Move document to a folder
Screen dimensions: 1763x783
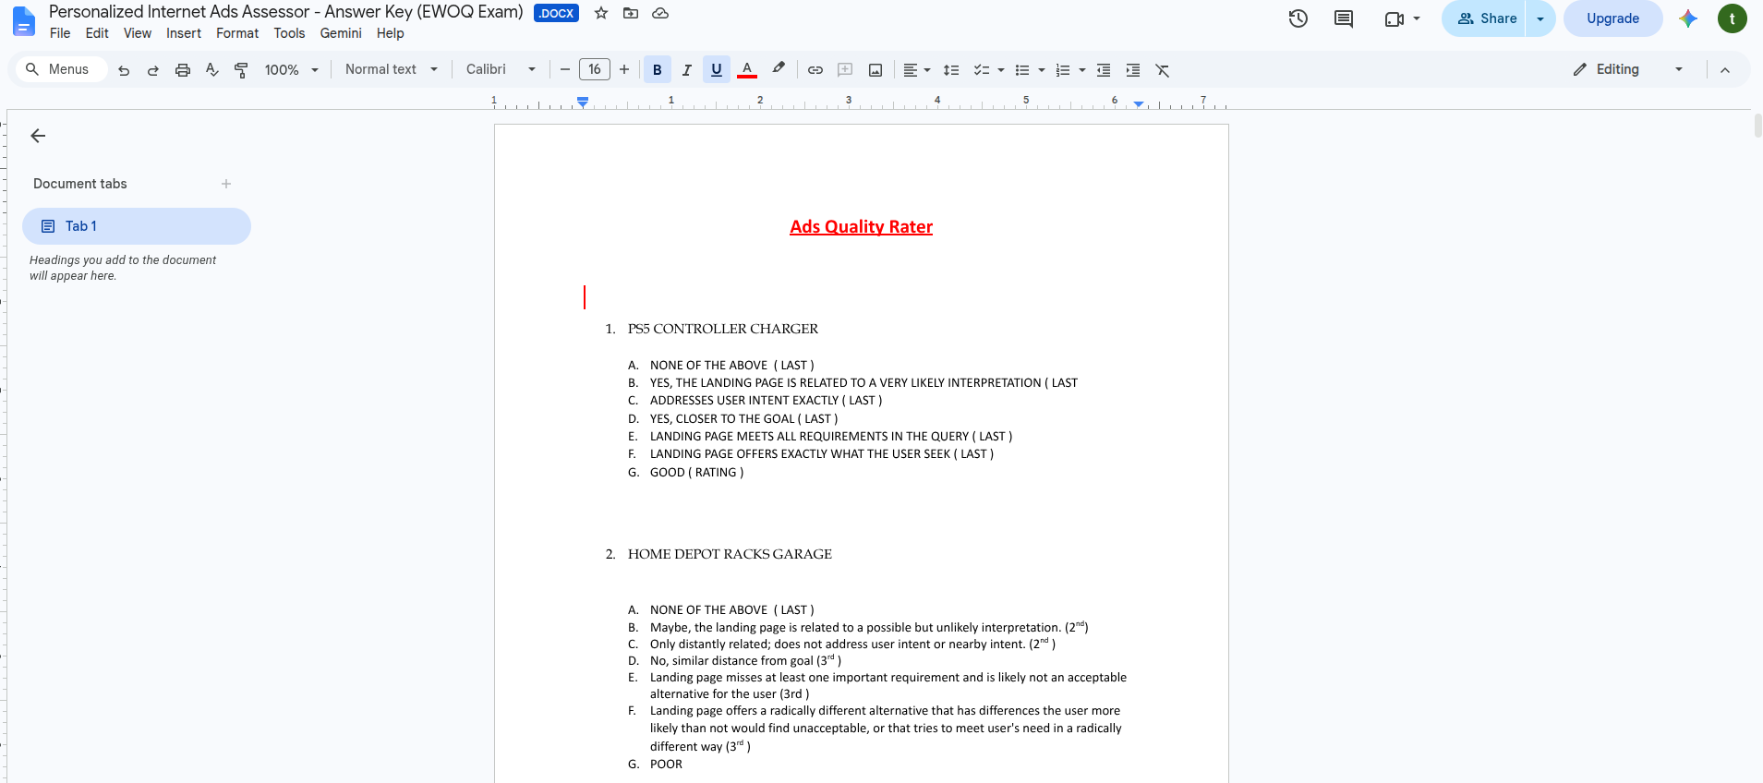pyautogui.click(x=631, y=13)
